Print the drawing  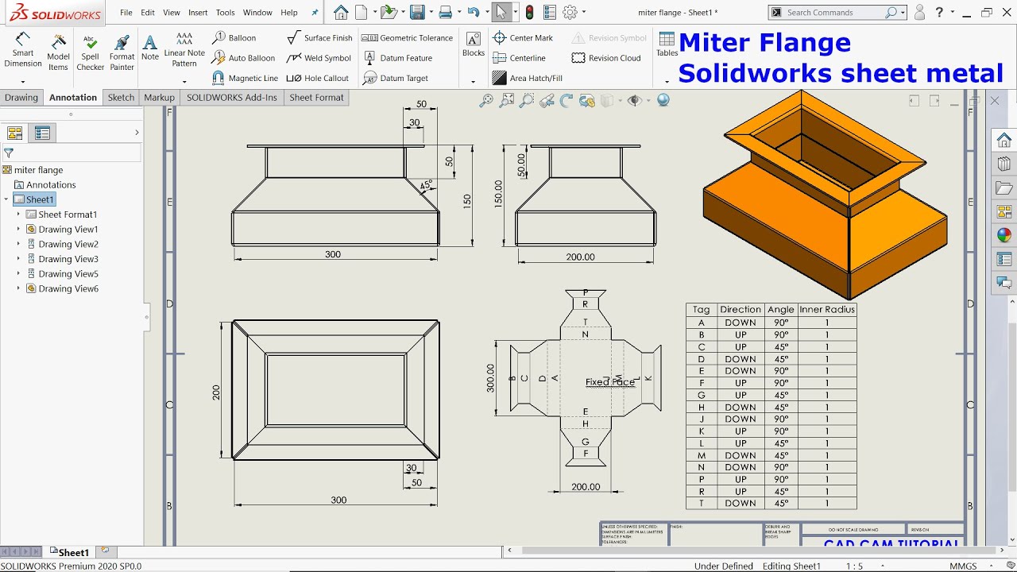point(446,12)
